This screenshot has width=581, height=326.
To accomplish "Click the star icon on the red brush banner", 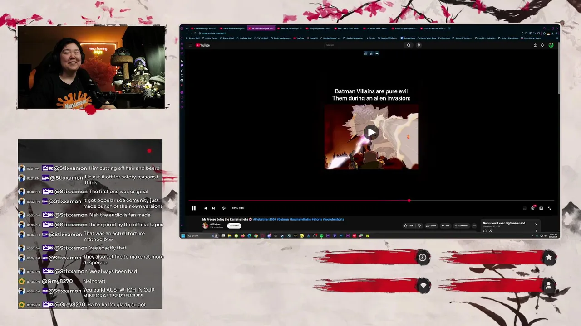I will click(549, 258).
